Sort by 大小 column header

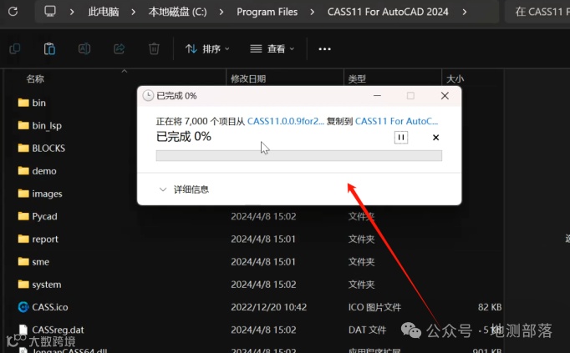click(455, 78)
